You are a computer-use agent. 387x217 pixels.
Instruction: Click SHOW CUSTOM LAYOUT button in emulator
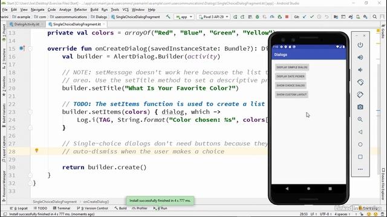(291, 95)
